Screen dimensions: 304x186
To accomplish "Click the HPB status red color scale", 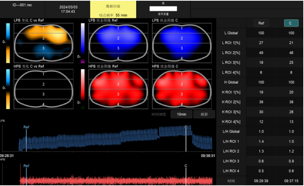I will pos(83,89).
